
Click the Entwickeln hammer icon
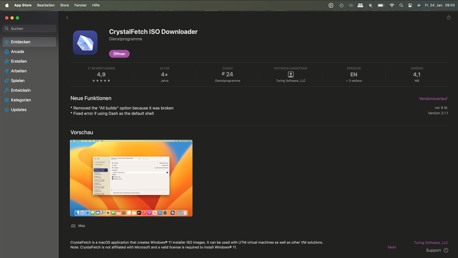point(6,90)
